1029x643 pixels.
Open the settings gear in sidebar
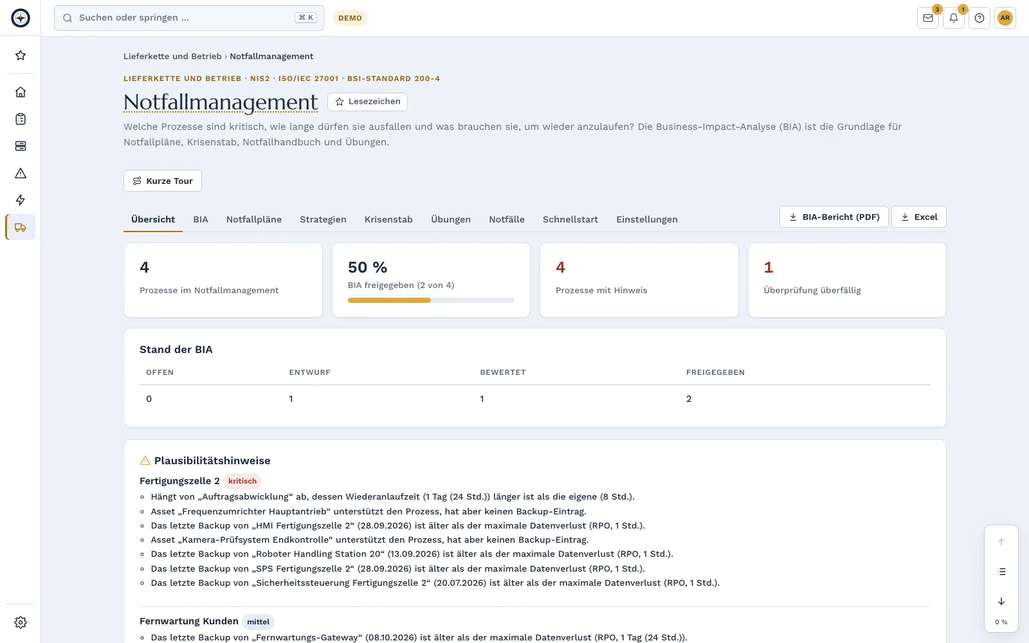pyautogui.click(x=21, y=622)
